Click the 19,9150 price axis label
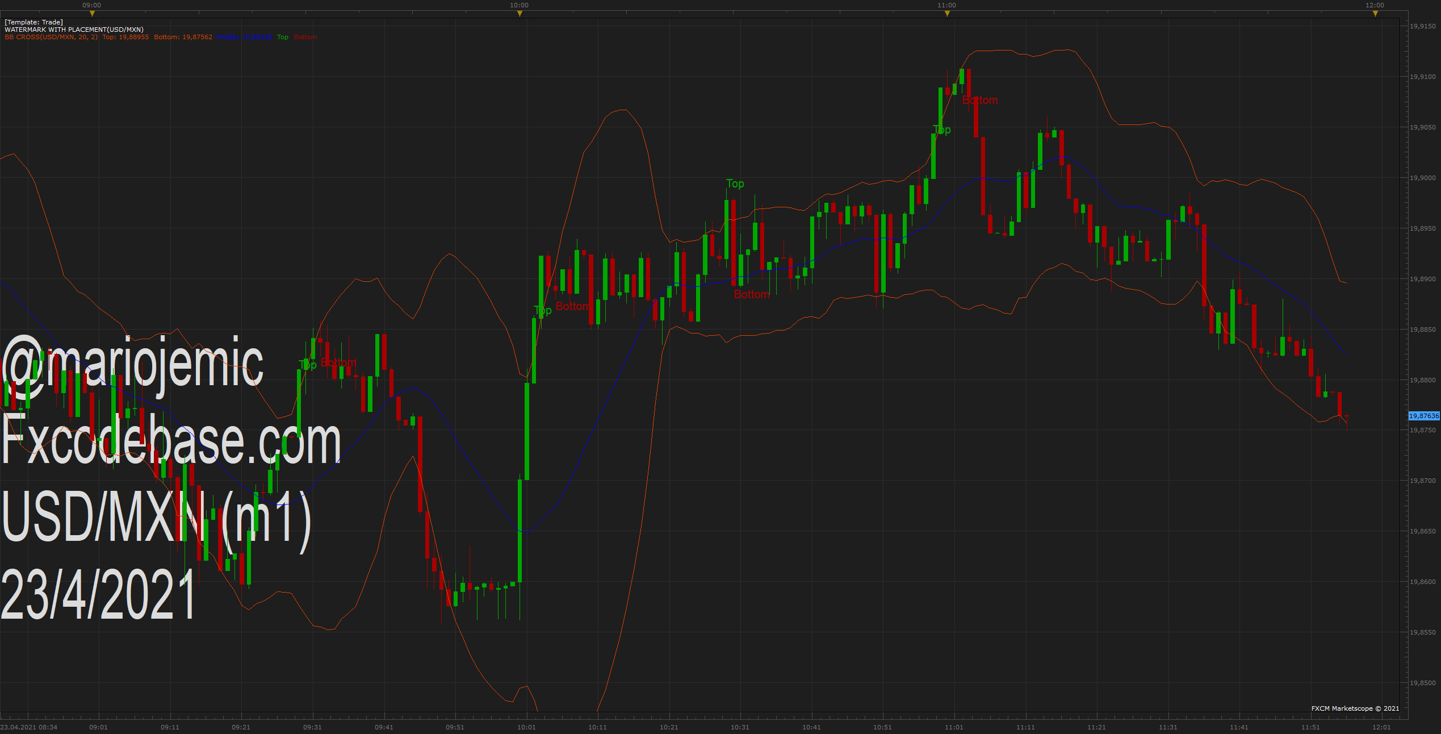Viewport: 1441px width, 734px height. [1422, 26]
